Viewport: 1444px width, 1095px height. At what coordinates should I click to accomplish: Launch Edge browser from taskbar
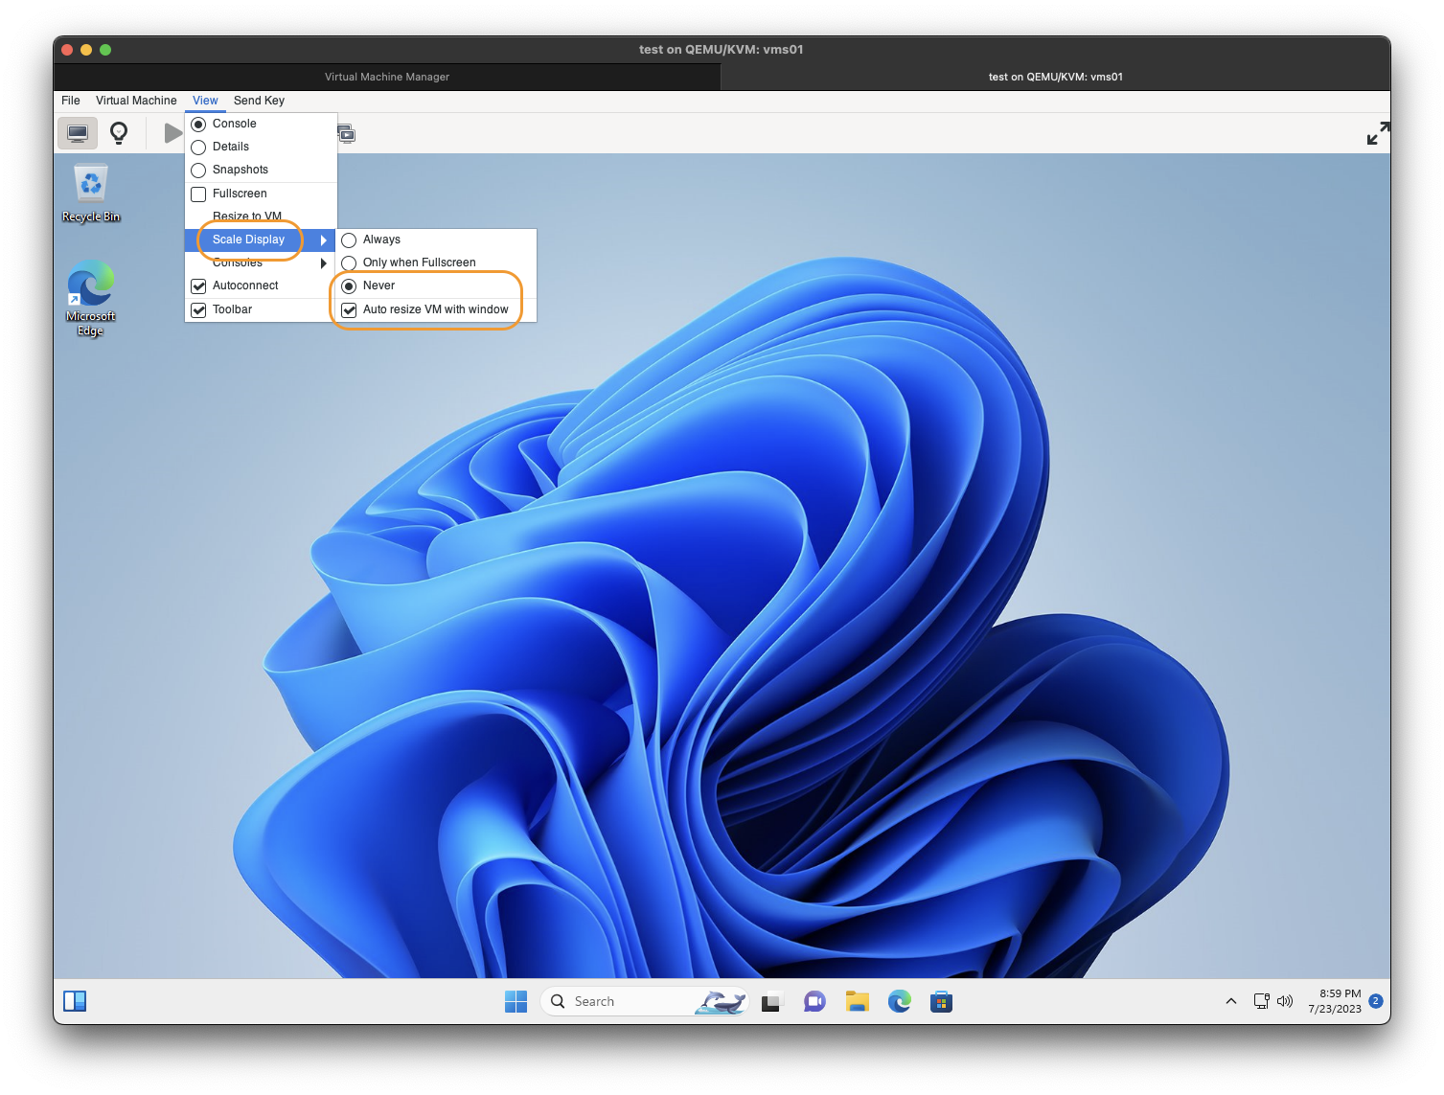(x=899, y=1001)
